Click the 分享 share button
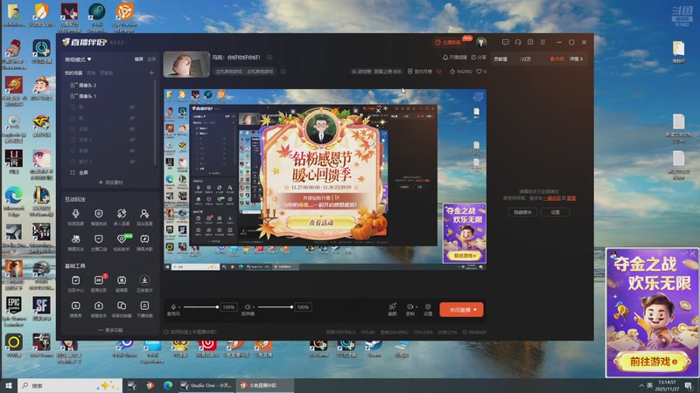Viewport: 700px width, 393px height. point(479,57)
